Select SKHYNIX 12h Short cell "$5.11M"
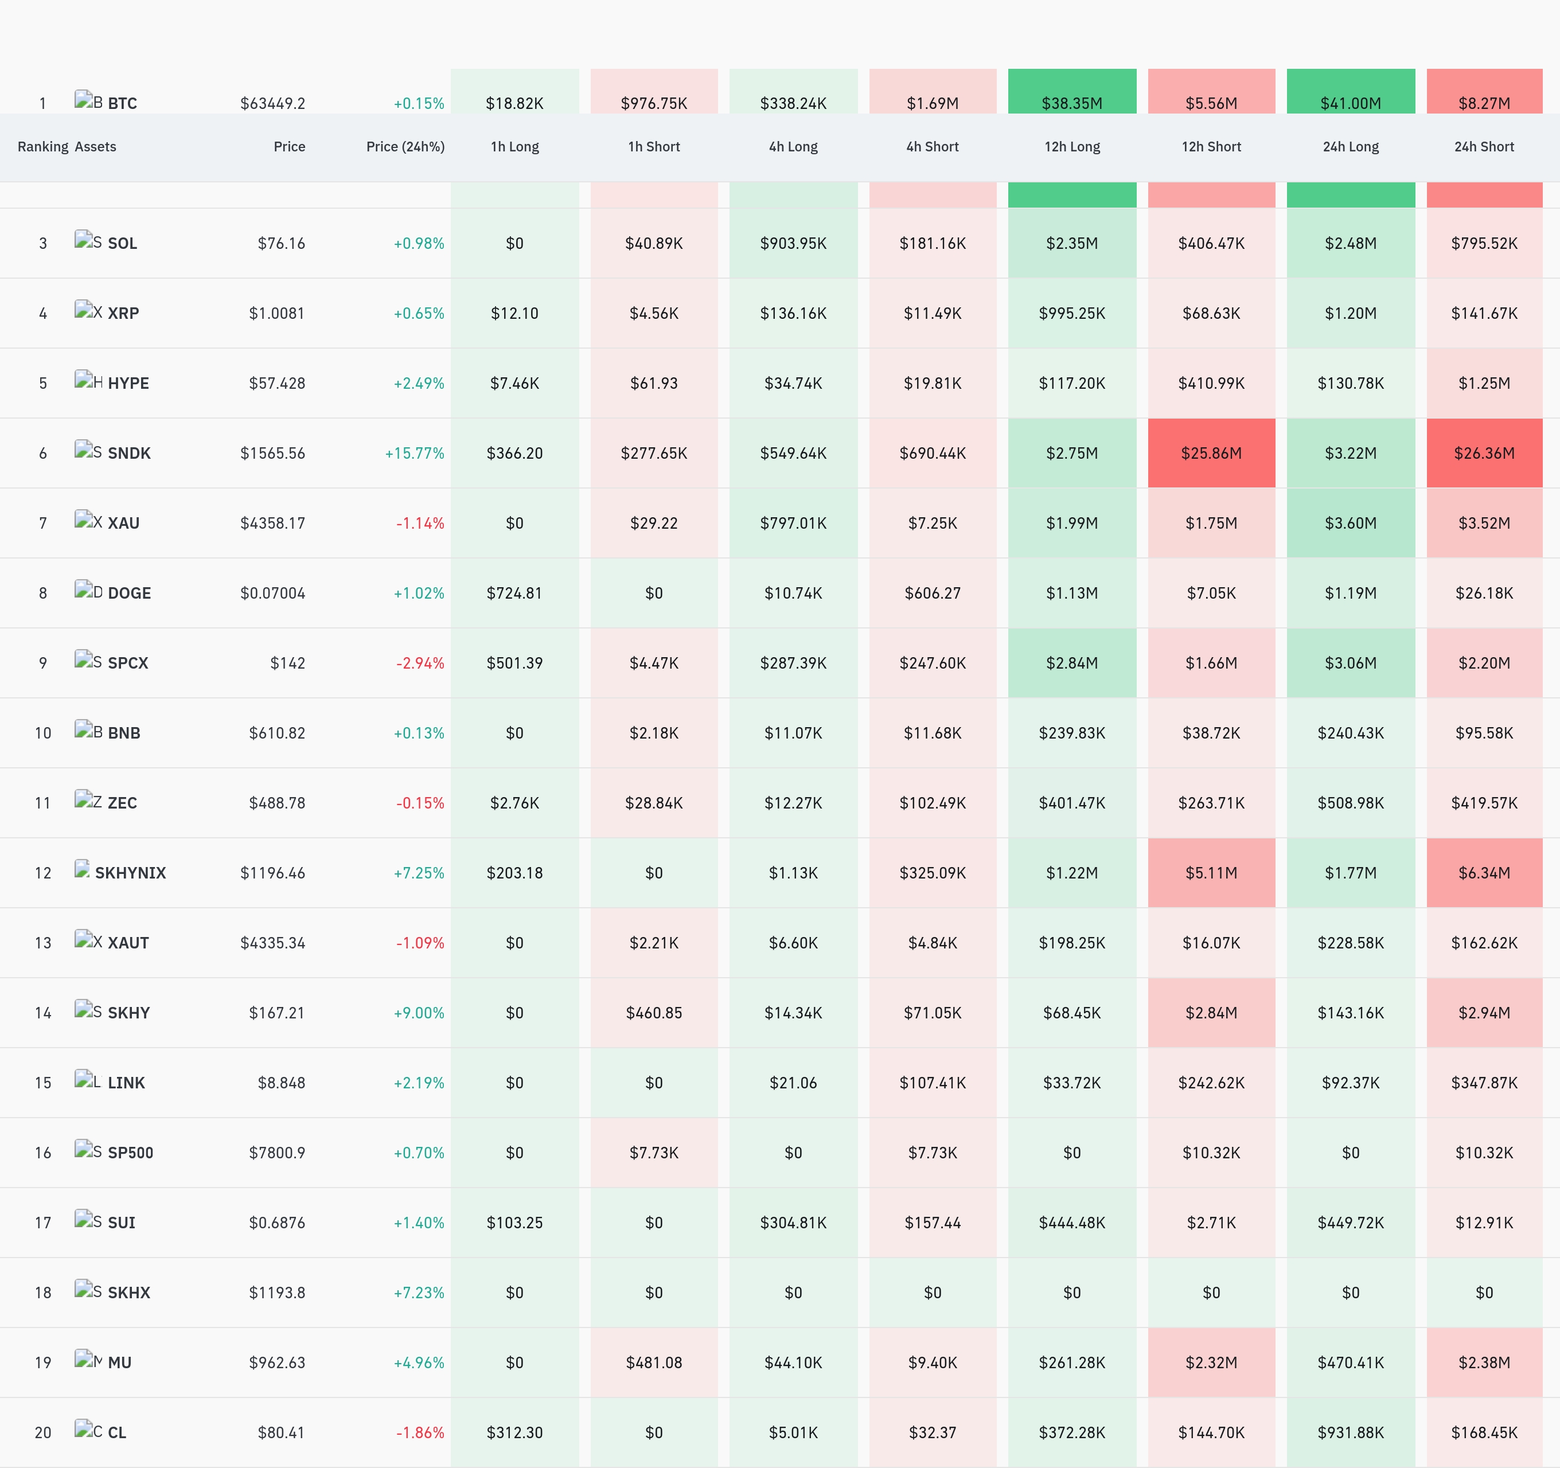This screenshot has height=1468, width=1560. pos(1212,872)
